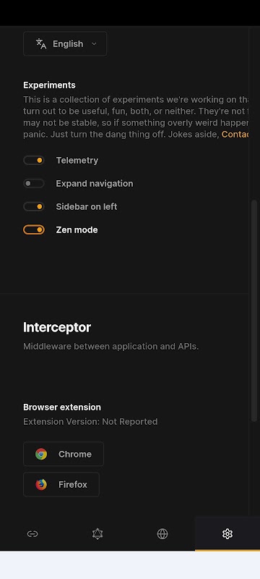The height and width of the screenshot is (579, 260).
Task: Click the Firefox extension button
Action: 61,484
